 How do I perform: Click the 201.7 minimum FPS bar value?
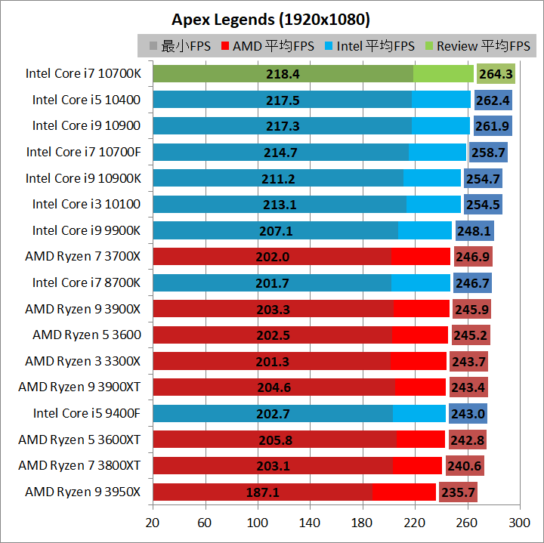(272, 283)
